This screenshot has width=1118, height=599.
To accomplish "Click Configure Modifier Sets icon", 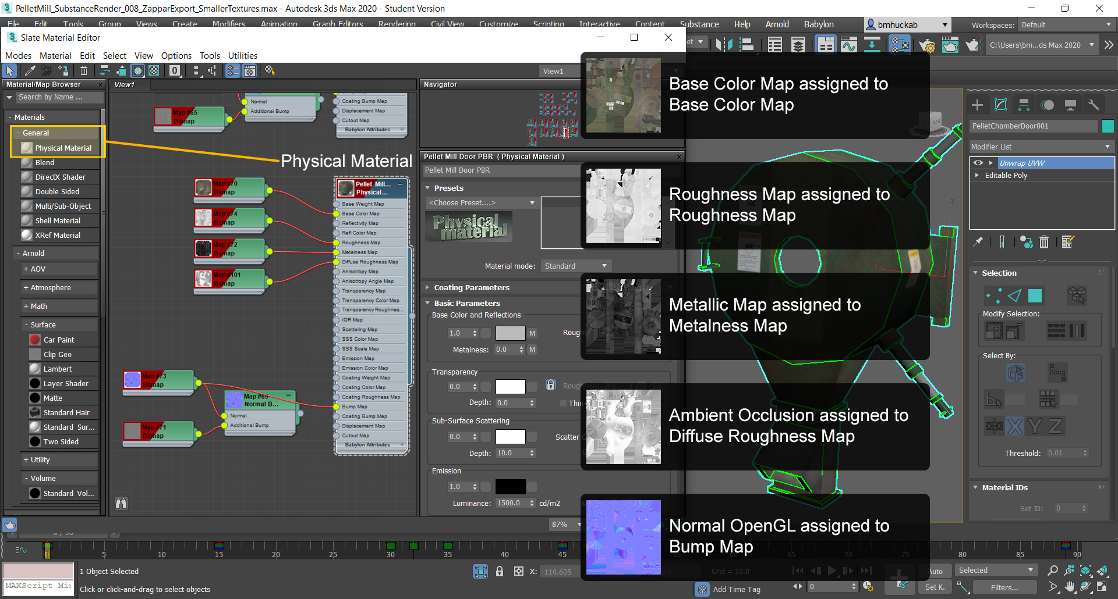I will point(1067,242).
